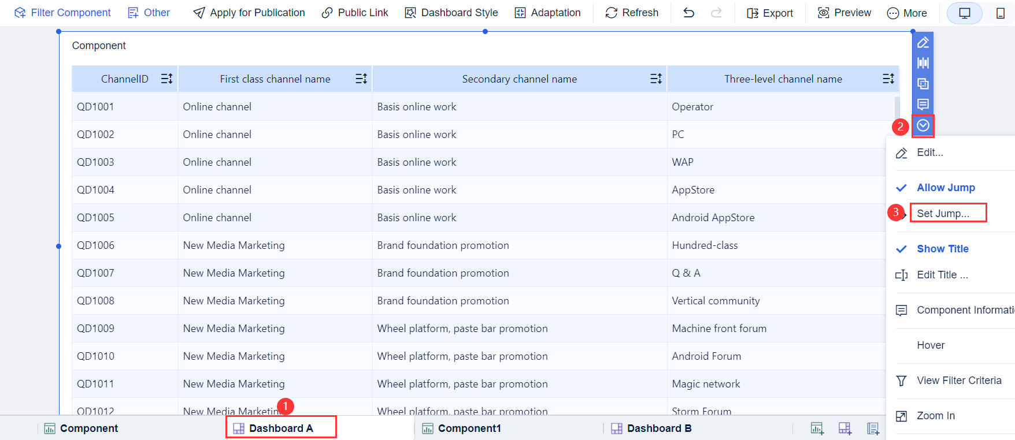1015x440 pixels.
Task: Add a new dashboard tab
Action: (x=845, y=428)
